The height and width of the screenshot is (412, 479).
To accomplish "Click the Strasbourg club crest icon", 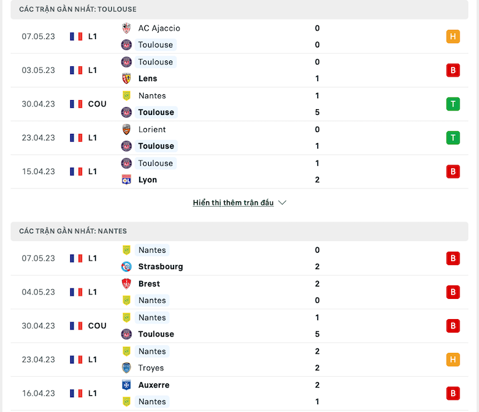I will (x=126, y=266).
